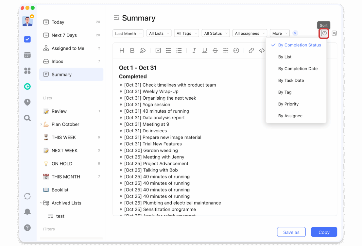Screen dimensions: 362x246
Task: Click the Copy button
Action: [324, 232]
